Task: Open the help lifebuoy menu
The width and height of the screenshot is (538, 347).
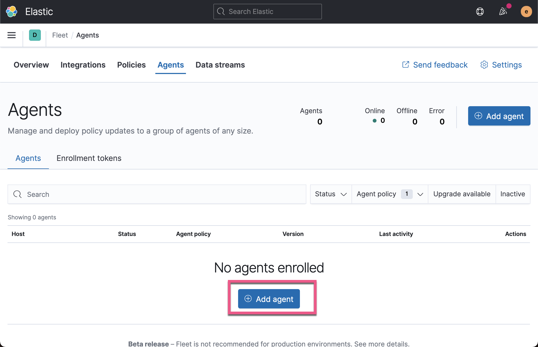Action: [480, 12]
